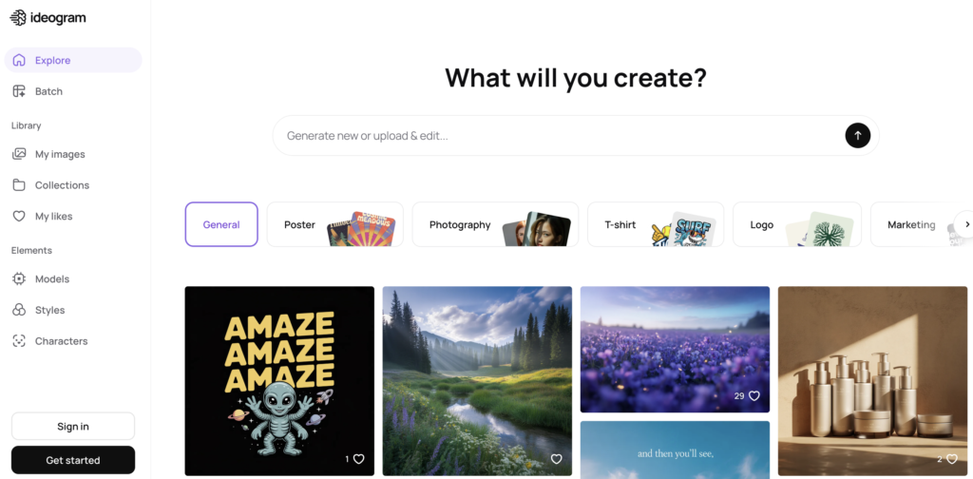The height and width of the screenshot is (479, 973).
Task: Open the cosmetic bottles product thumbnail
Action: pos(872,381)
